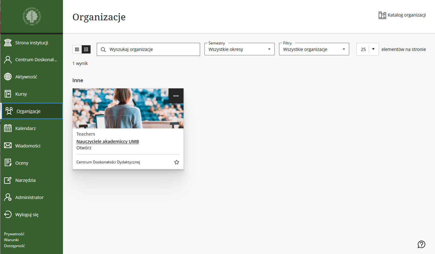
Task: Click the Wyszukaj organizacje search field
Action: point(152,49)
